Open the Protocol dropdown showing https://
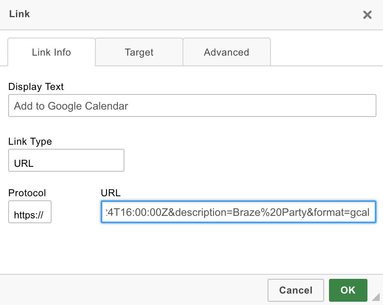 coord(30,212)
